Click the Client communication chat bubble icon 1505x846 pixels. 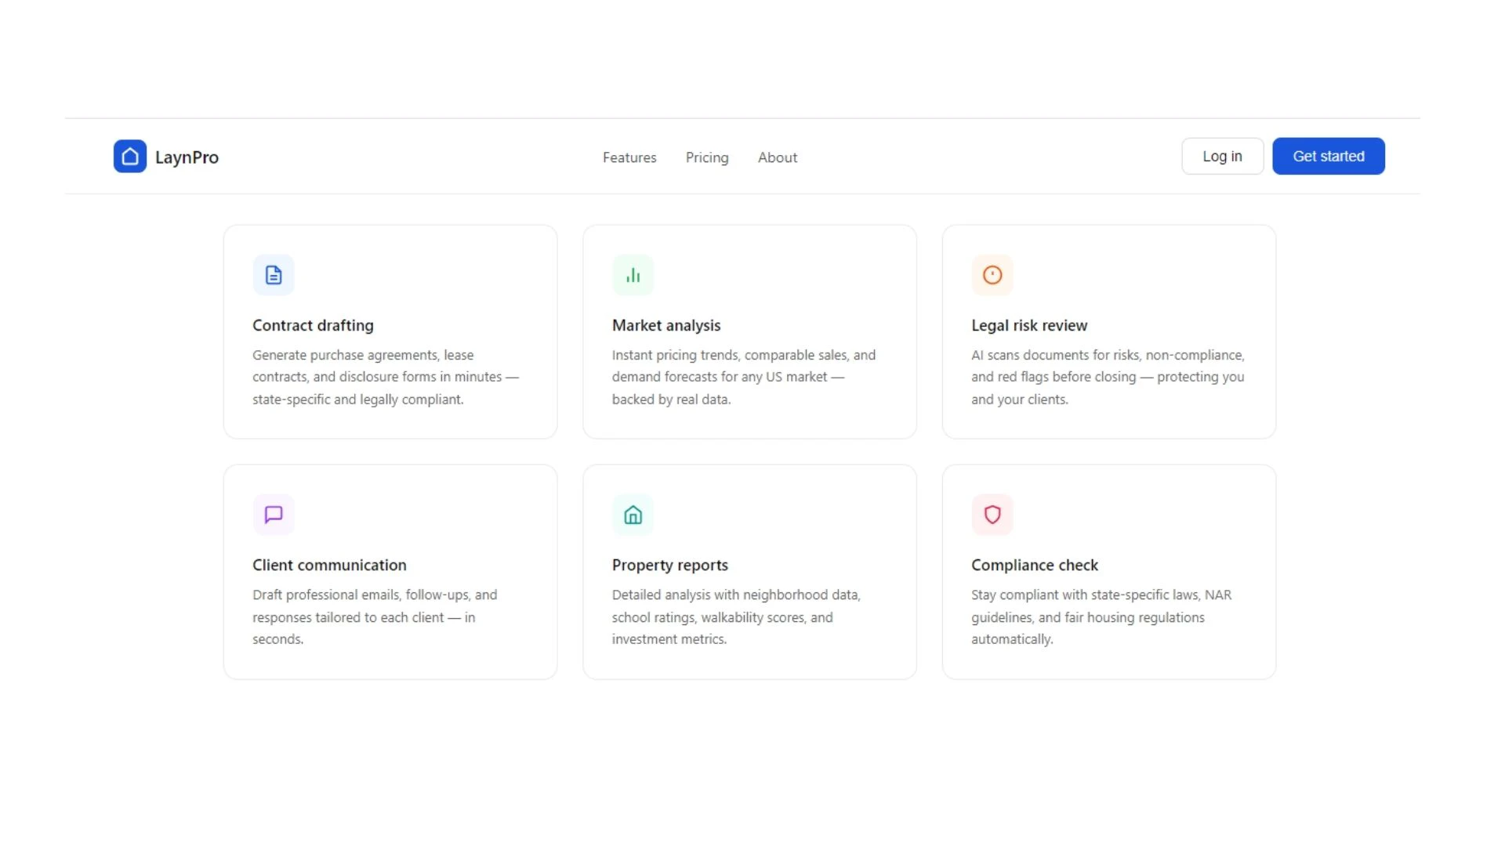click(x=274, y=515)
